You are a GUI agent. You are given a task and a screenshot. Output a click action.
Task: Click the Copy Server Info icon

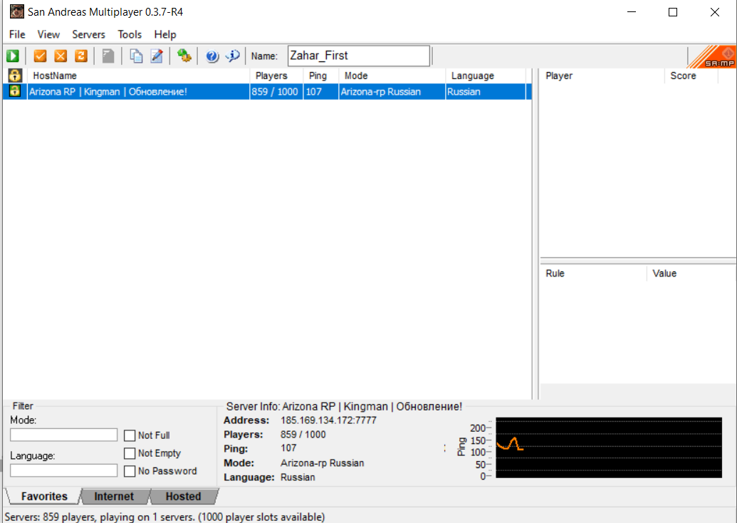pyautogui.click(x=136, y=56)
